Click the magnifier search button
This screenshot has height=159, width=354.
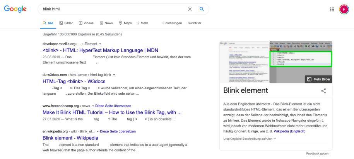coord(202,9)
